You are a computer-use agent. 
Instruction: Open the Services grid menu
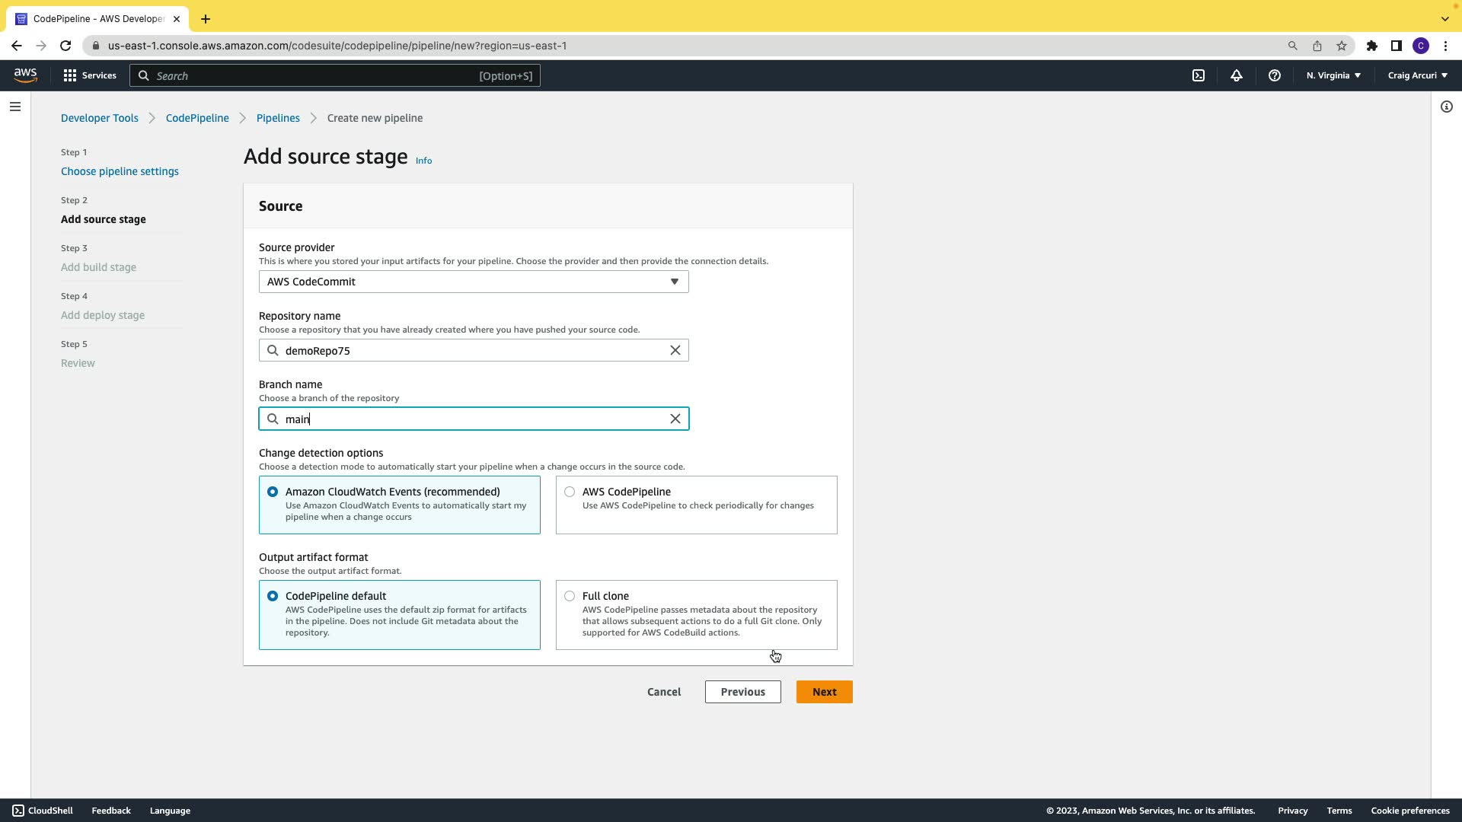[x=90, y=75]
